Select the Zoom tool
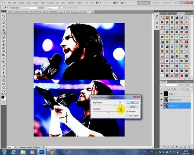Image resolution: width=194 pixels, height=155 pixels. [3, 91]
